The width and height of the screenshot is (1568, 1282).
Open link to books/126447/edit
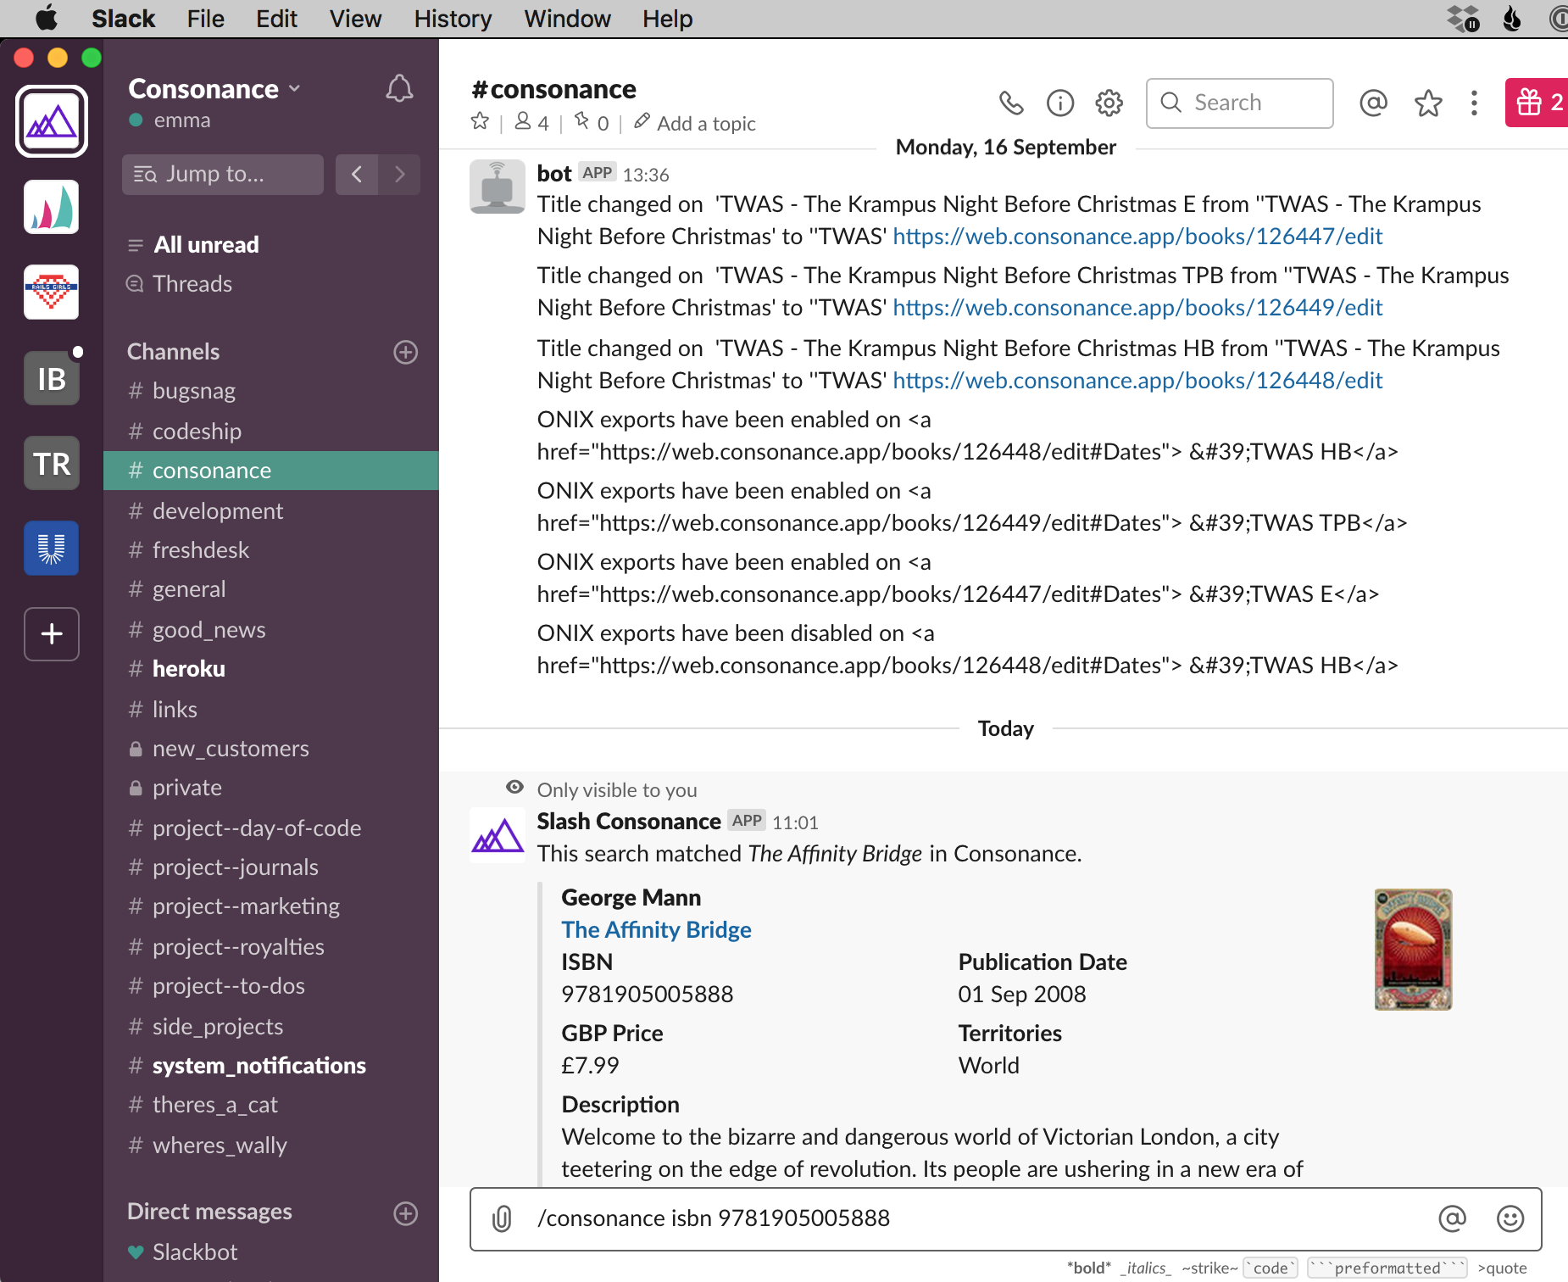click(x=1137, y=237)
